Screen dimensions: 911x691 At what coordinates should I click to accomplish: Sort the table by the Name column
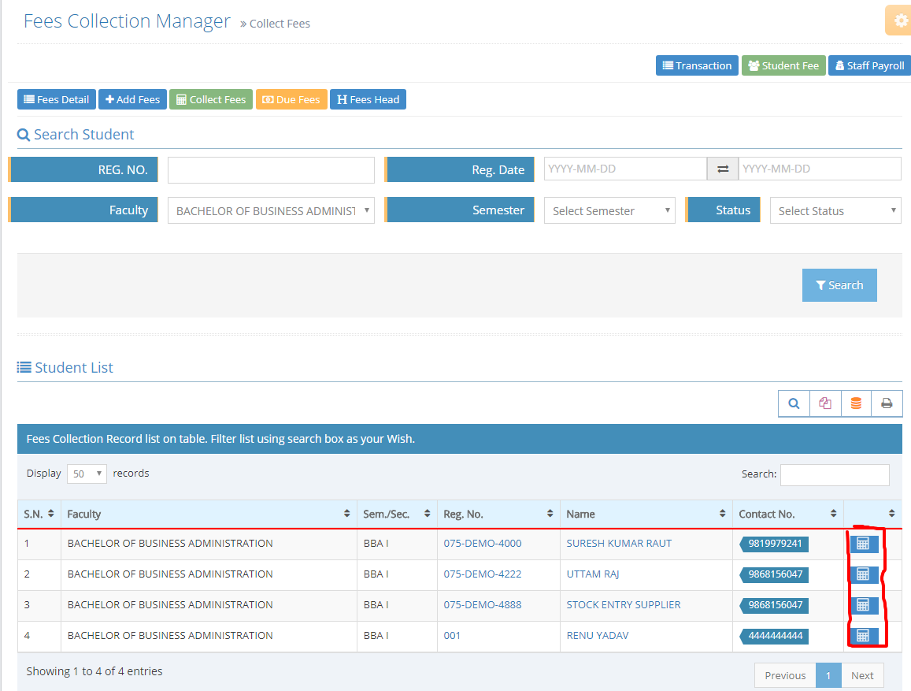pyautogui.click(x=646, y=514)
